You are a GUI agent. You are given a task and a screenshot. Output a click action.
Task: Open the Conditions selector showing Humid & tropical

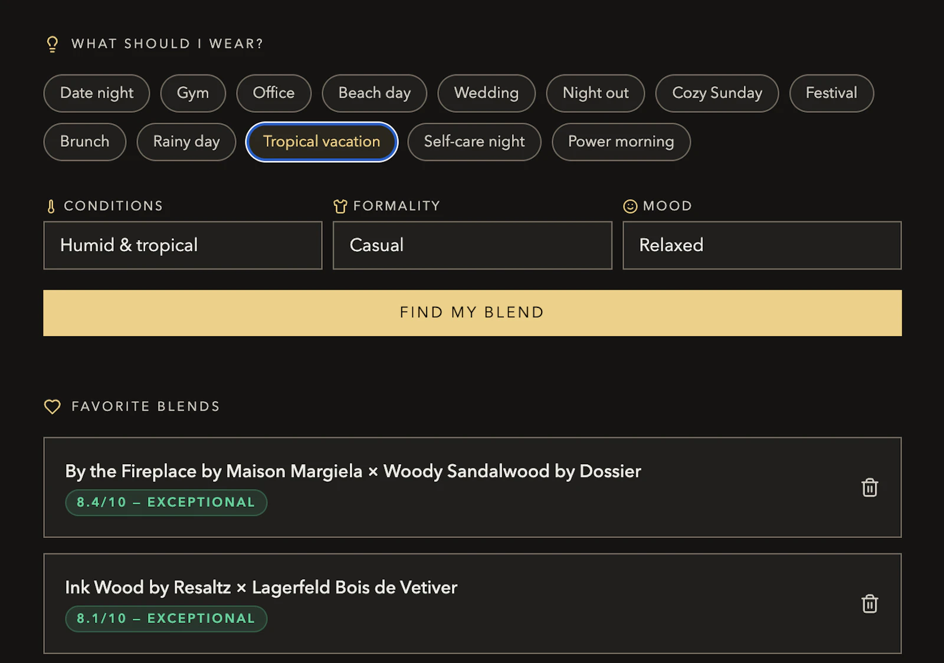click(x=183, y=245)
